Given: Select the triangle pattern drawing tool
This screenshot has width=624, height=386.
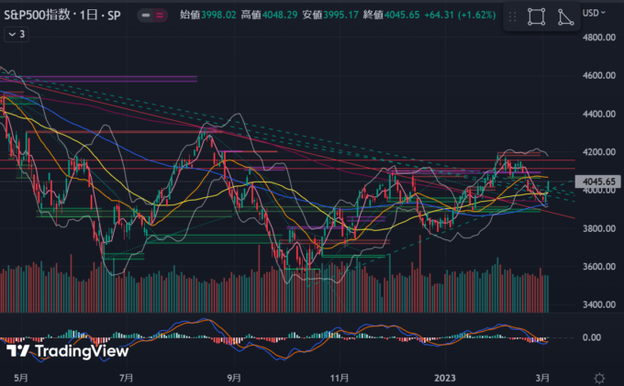Looking at the screenshot, I should tap(565, 17).
